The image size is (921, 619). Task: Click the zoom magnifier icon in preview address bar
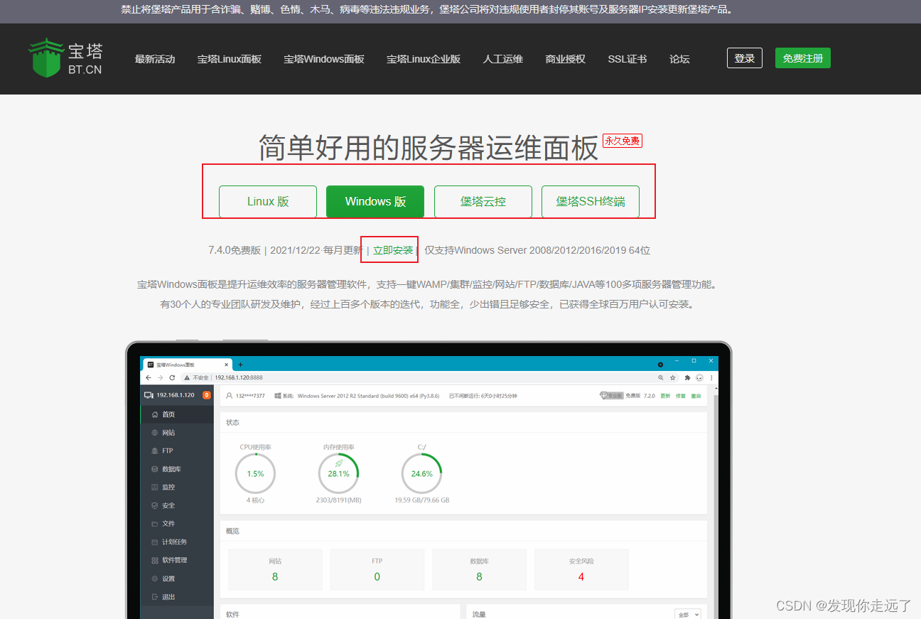pos(661,377)
